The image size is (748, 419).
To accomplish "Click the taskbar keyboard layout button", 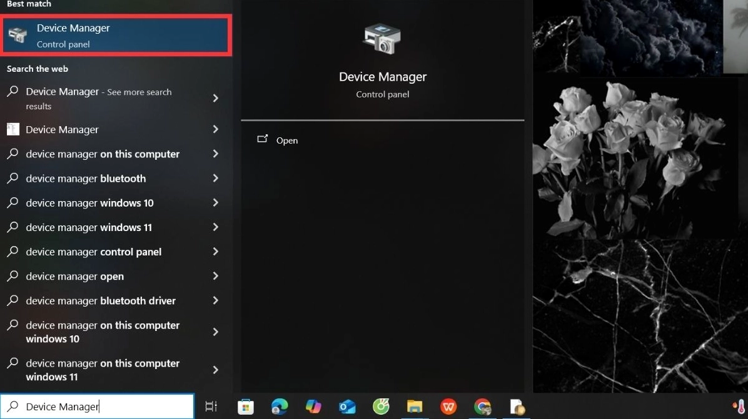I will tap(211, 407).
